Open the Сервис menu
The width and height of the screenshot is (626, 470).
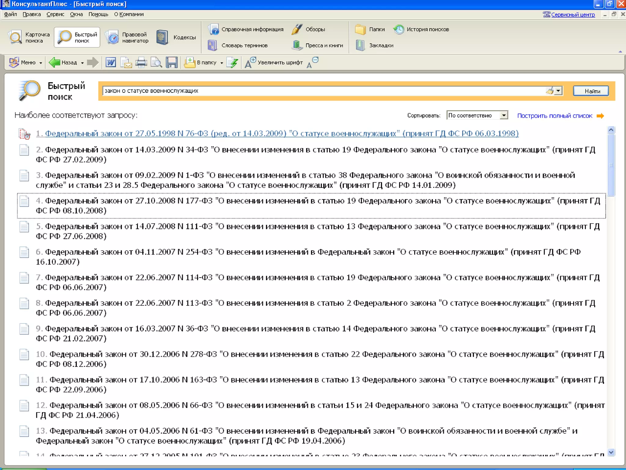[x=55, y=14]
